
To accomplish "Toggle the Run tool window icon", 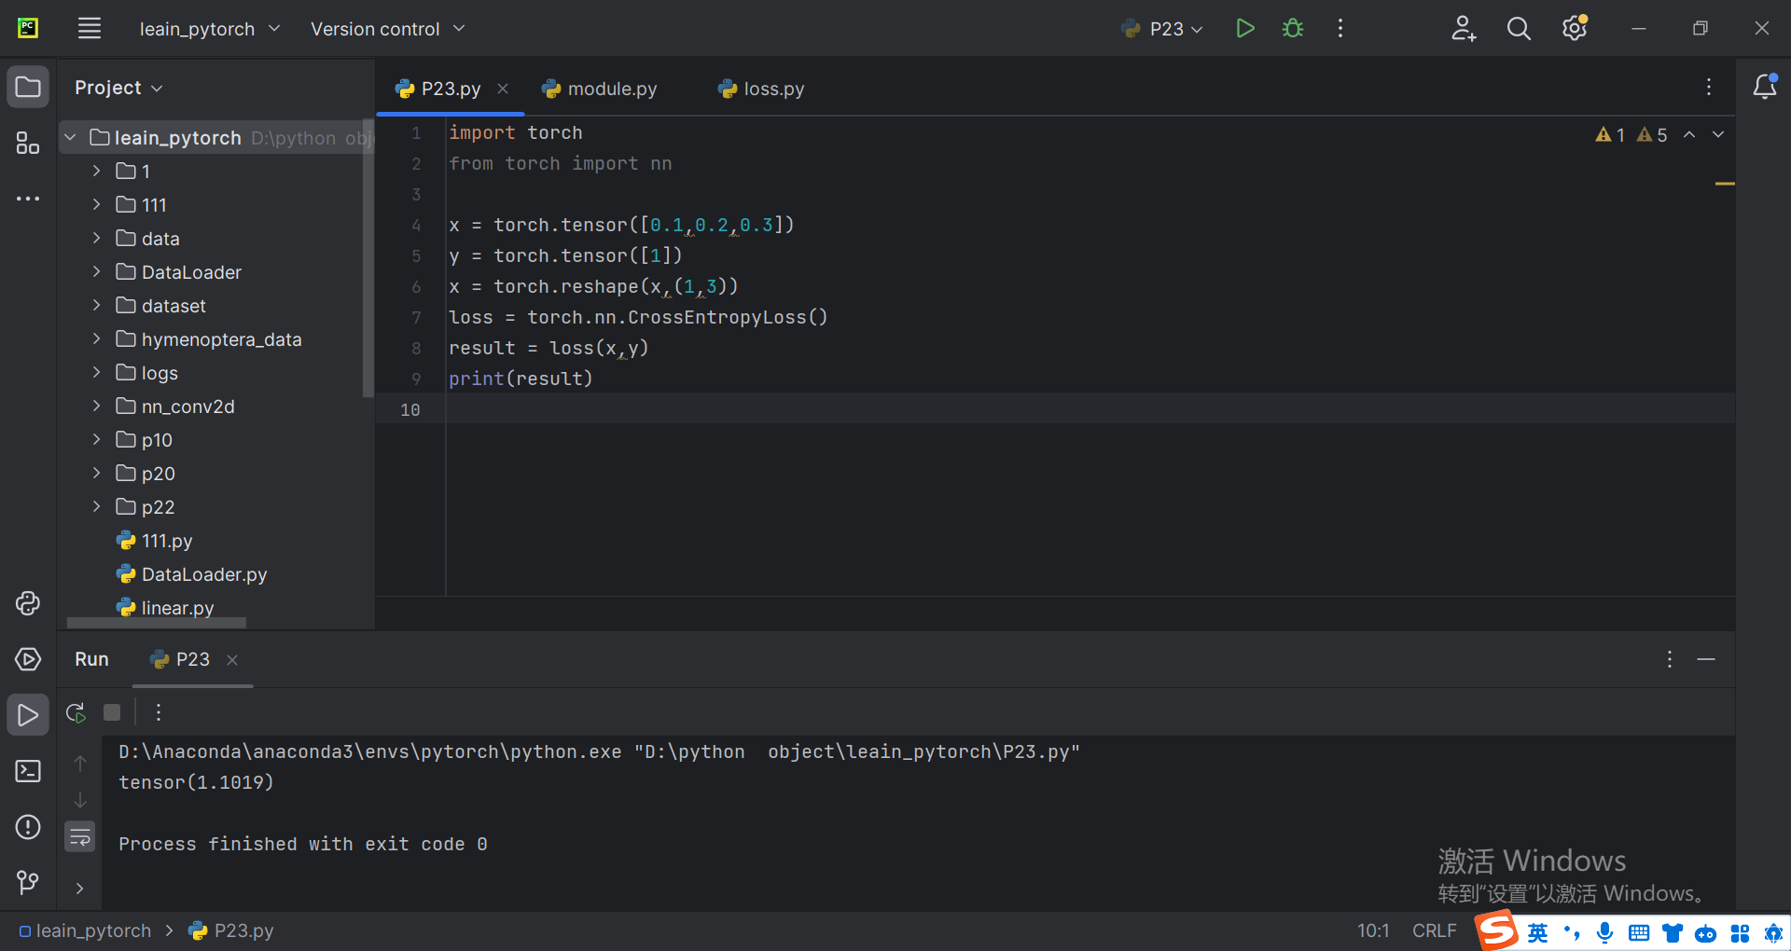I will coord(28,715).
